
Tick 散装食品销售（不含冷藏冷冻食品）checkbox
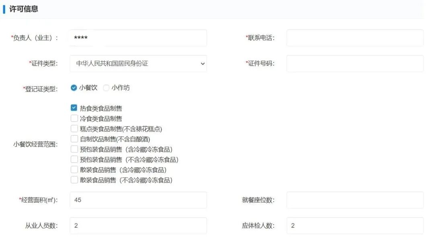[x=74, y=180]
